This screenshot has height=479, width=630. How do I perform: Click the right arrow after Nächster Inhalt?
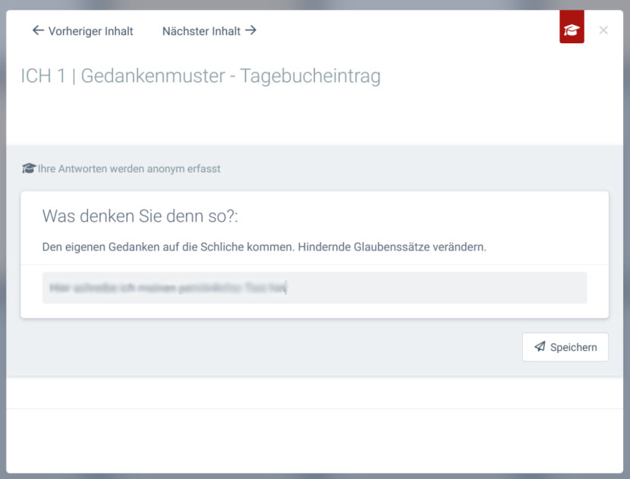tap(250, 31)
